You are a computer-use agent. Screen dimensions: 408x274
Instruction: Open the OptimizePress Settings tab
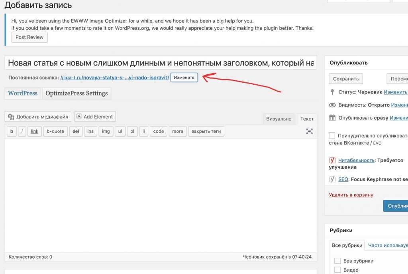click(76, 93)
